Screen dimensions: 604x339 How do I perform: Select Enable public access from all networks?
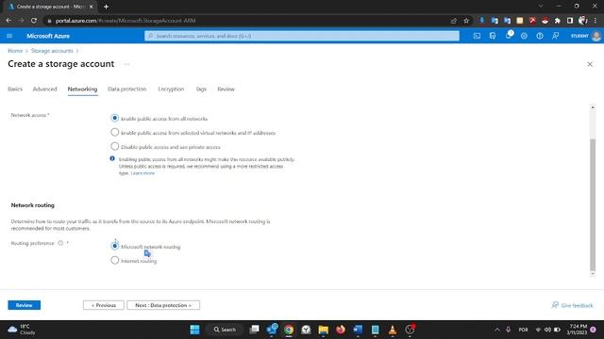click(115, 119)
